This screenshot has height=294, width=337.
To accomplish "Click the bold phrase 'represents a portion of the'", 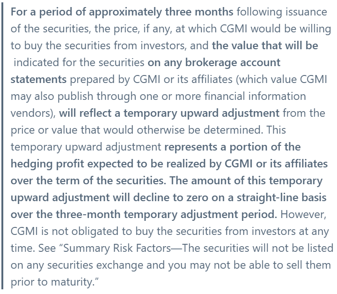I will 232,147.
